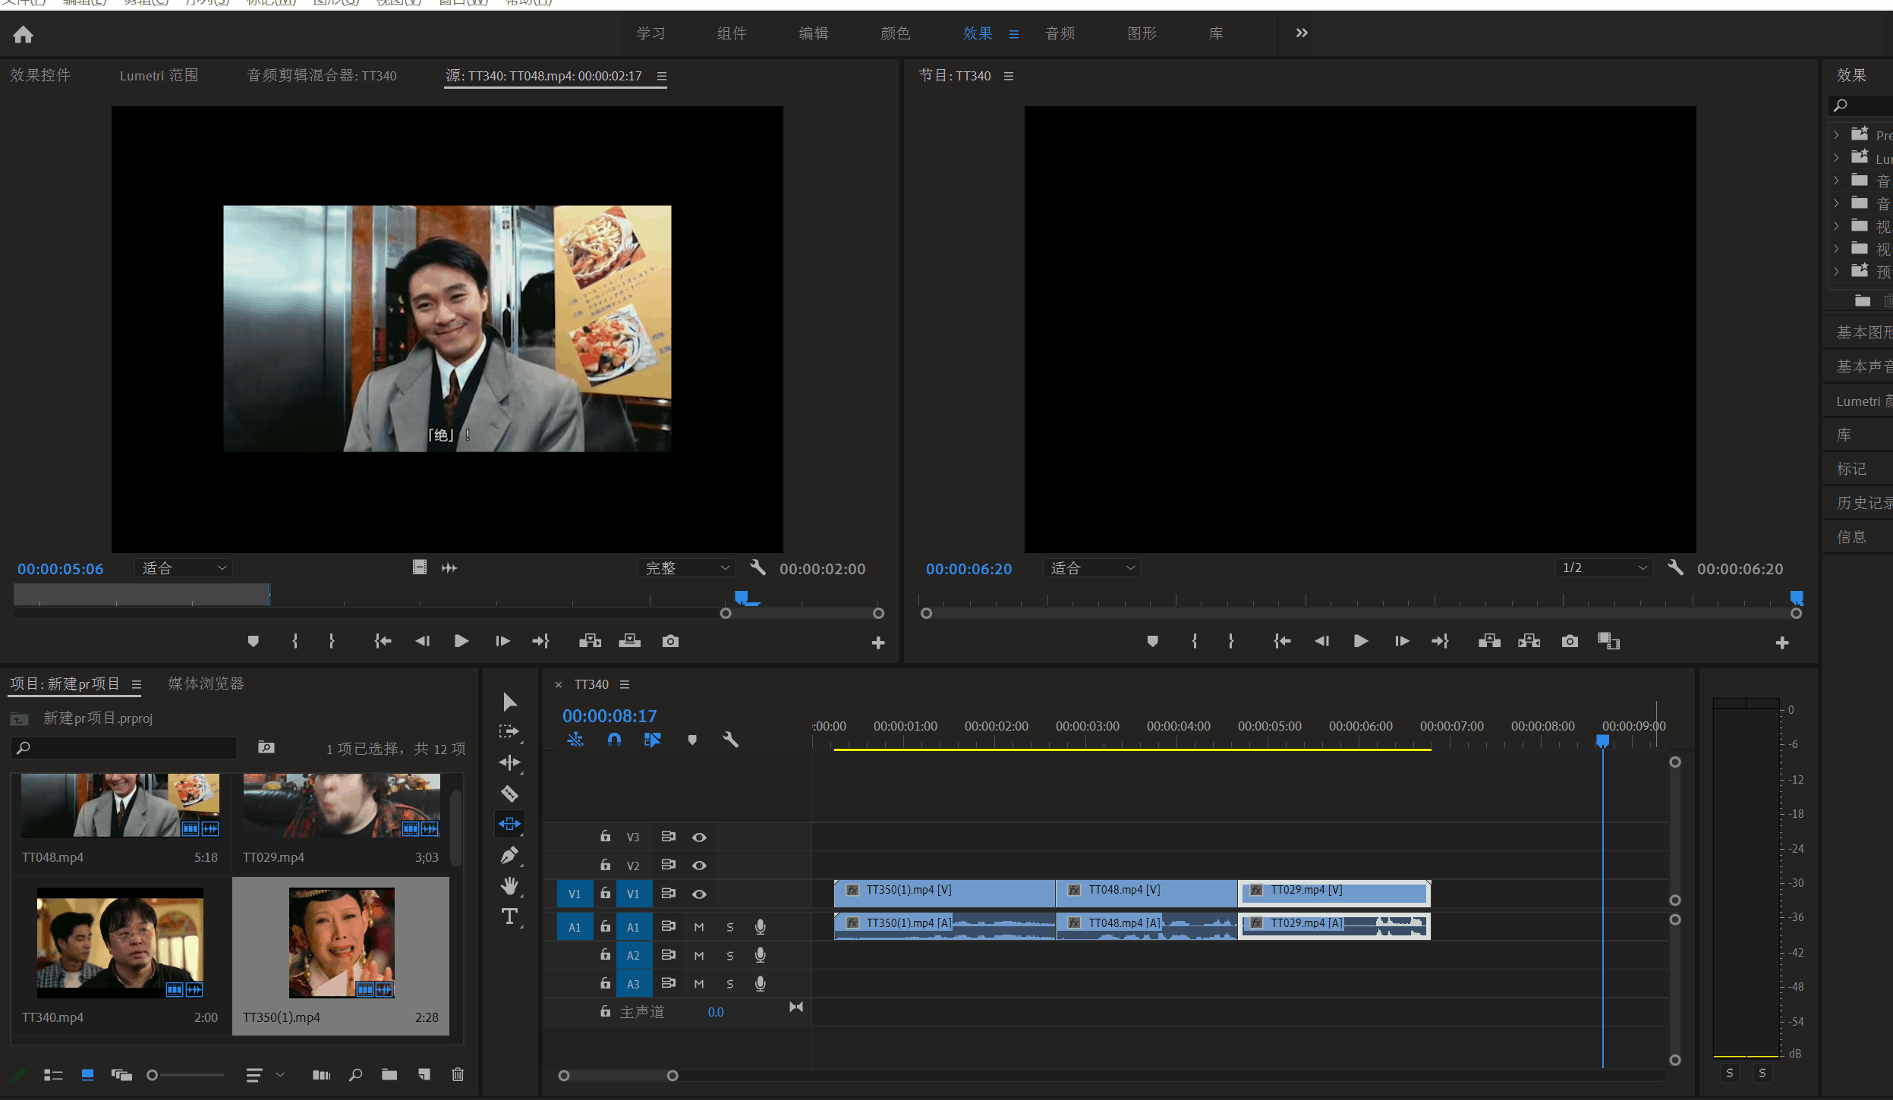Viewport: 1893px width, 1100px height.
Task: Click Drag Video Only icon in Source monitor
Action: coord(420,567)
